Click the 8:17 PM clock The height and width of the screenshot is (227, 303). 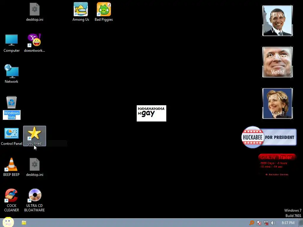(x=288, y=223)
